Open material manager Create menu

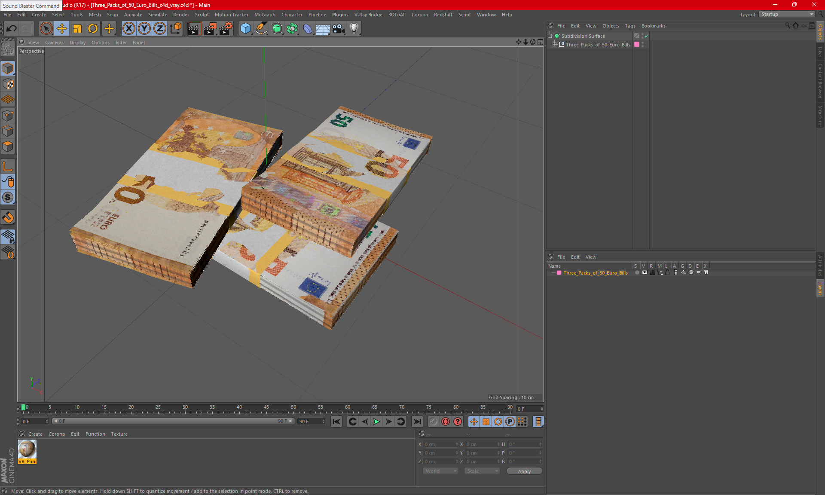point(35,434)
